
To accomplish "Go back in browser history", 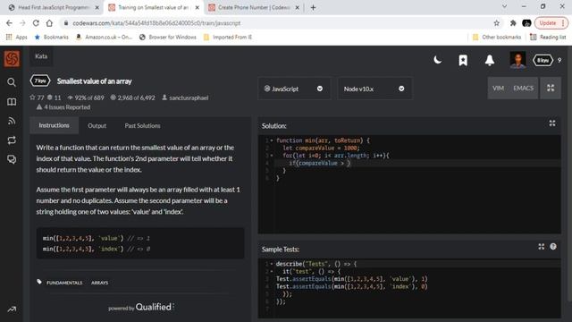I will pyautogui.click(x=9, y=23).
